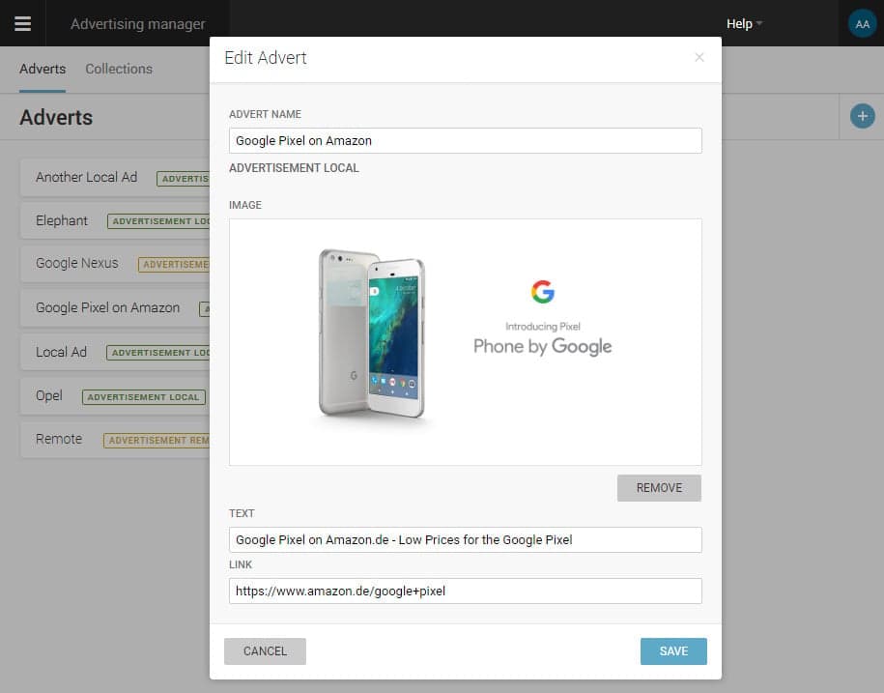
Task: Click the Adverts page heading
Action: click(x=56, y=117)
